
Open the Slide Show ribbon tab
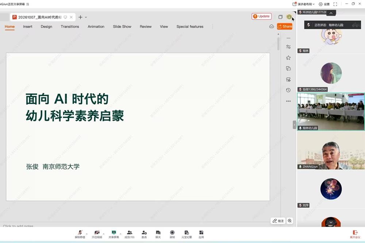(122, 27)
